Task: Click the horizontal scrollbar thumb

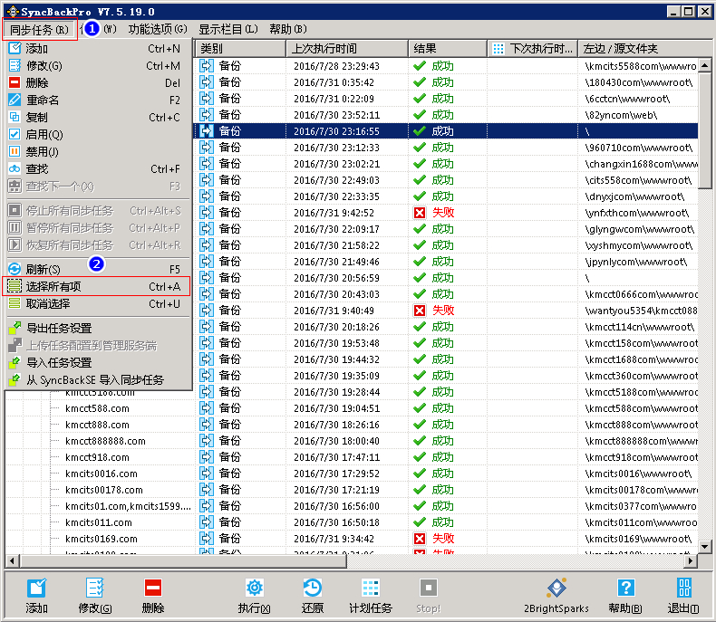Action: pos(183,561)
